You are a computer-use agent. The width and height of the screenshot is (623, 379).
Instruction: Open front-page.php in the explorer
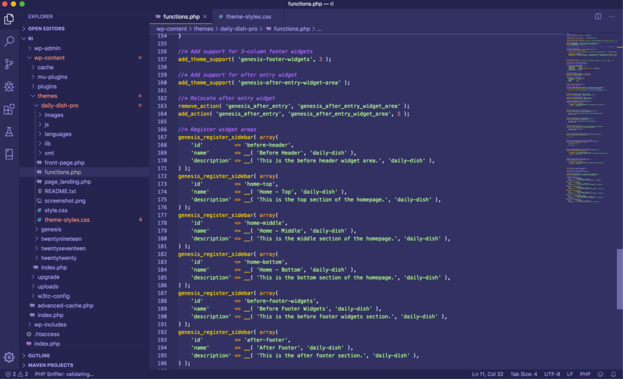[x=64, y=163]
